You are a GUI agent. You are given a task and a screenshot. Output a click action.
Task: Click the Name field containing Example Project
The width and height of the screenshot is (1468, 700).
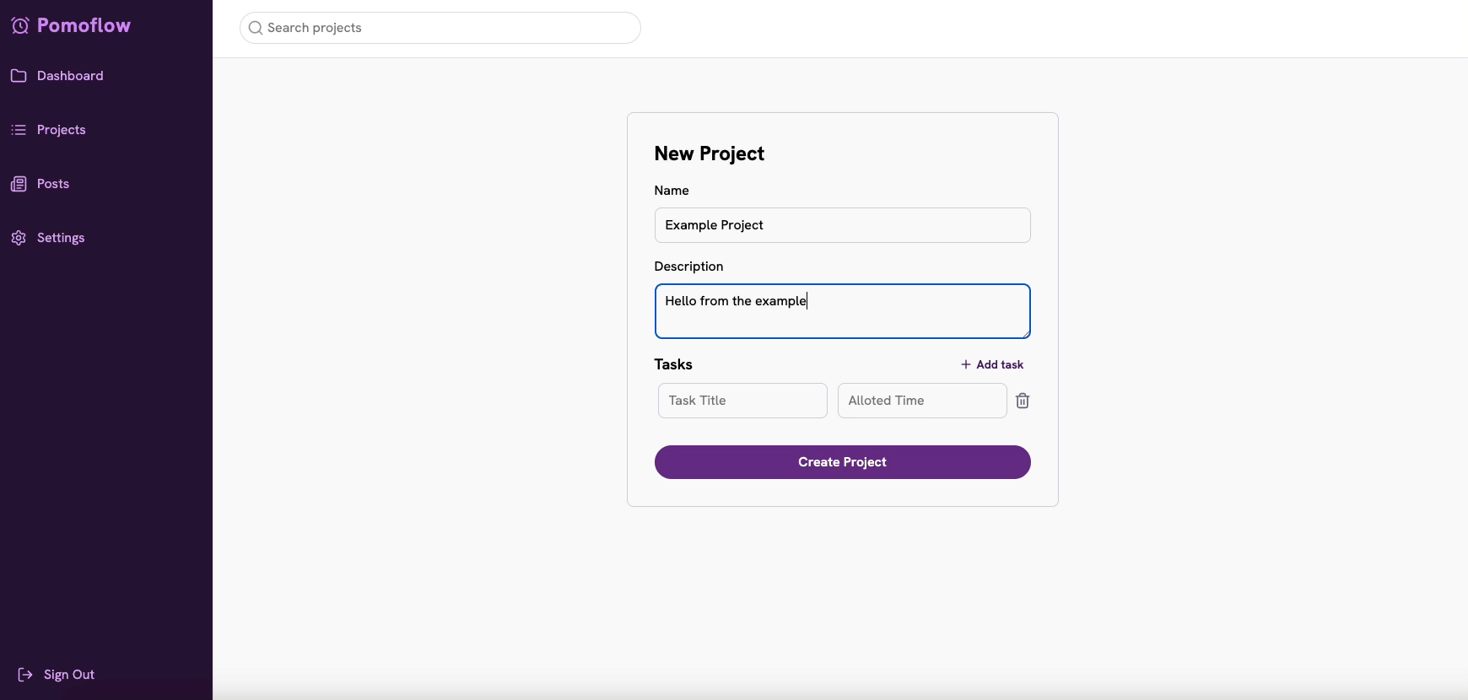842,225
